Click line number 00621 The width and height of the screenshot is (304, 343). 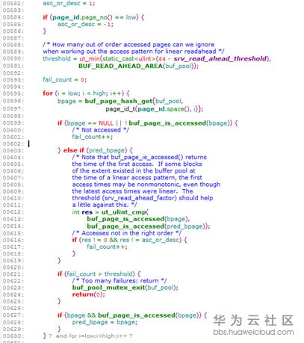coord(13,274)
